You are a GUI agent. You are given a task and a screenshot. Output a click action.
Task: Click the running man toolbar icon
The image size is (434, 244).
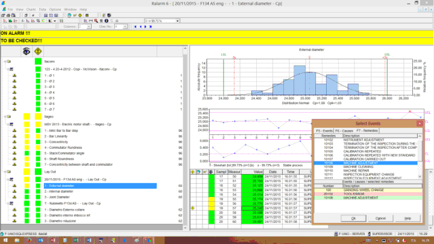(103, 15)
